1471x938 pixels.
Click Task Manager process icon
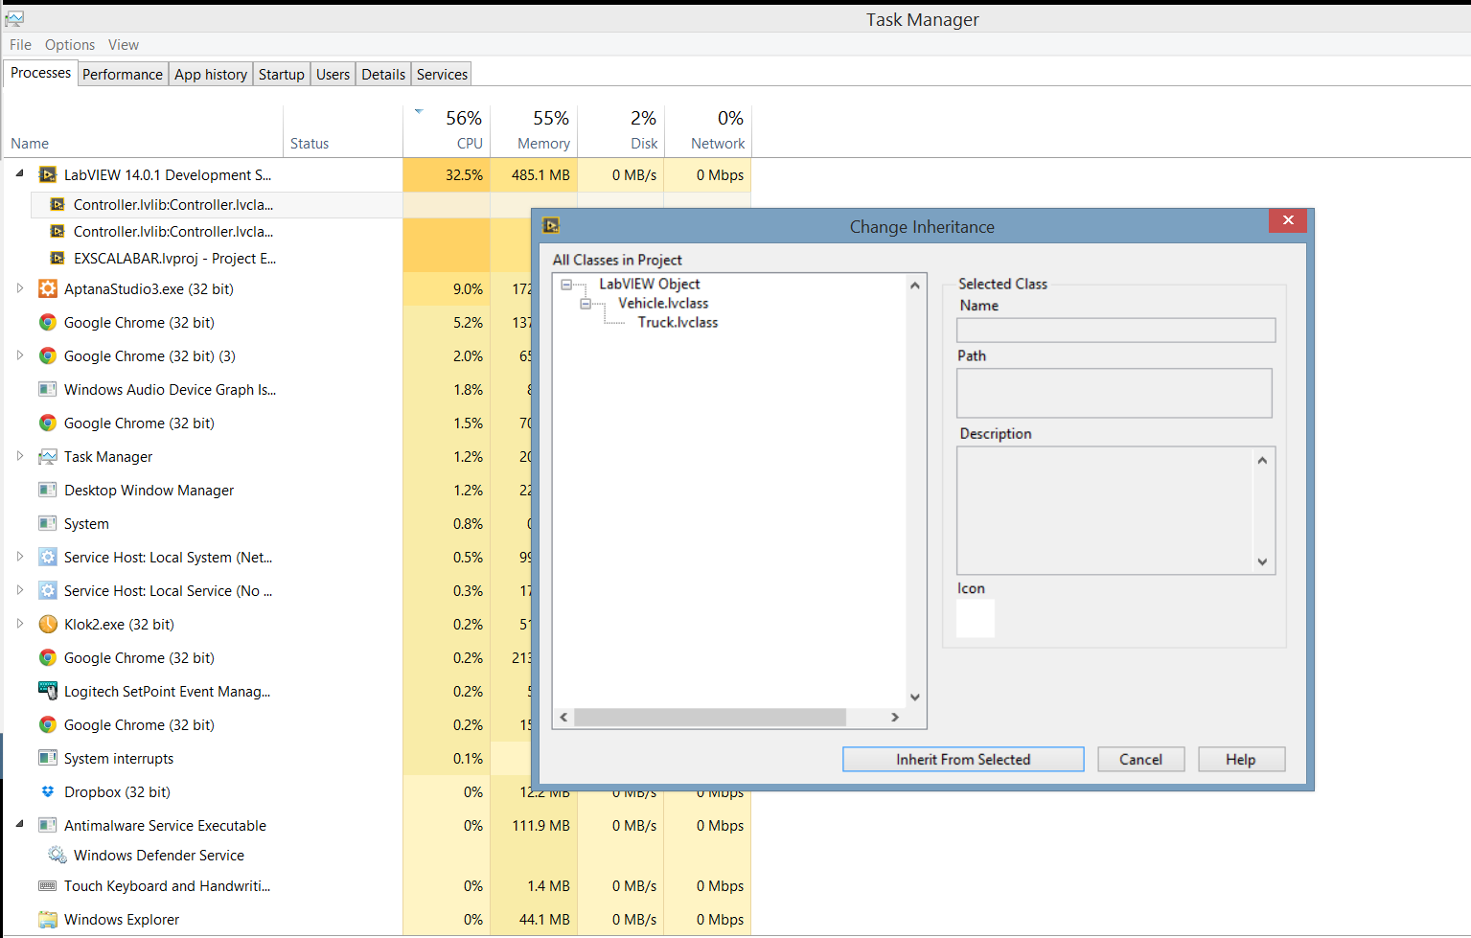(x=47, y=456)
